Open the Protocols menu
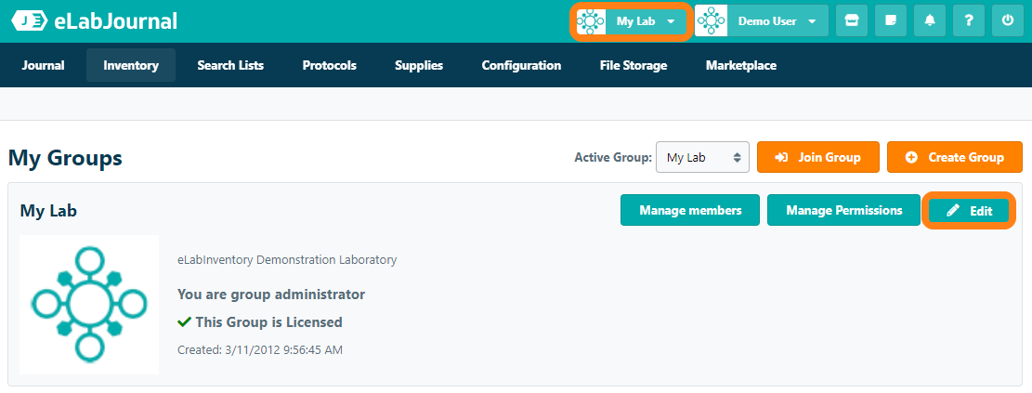The width and height of the screenshot is (1032, 393). tap(329, 65)
